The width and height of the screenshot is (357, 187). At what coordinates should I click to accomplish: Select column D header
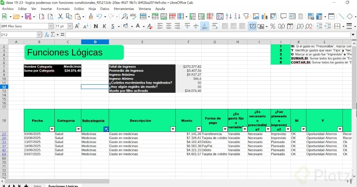click(x=95, y=42)
